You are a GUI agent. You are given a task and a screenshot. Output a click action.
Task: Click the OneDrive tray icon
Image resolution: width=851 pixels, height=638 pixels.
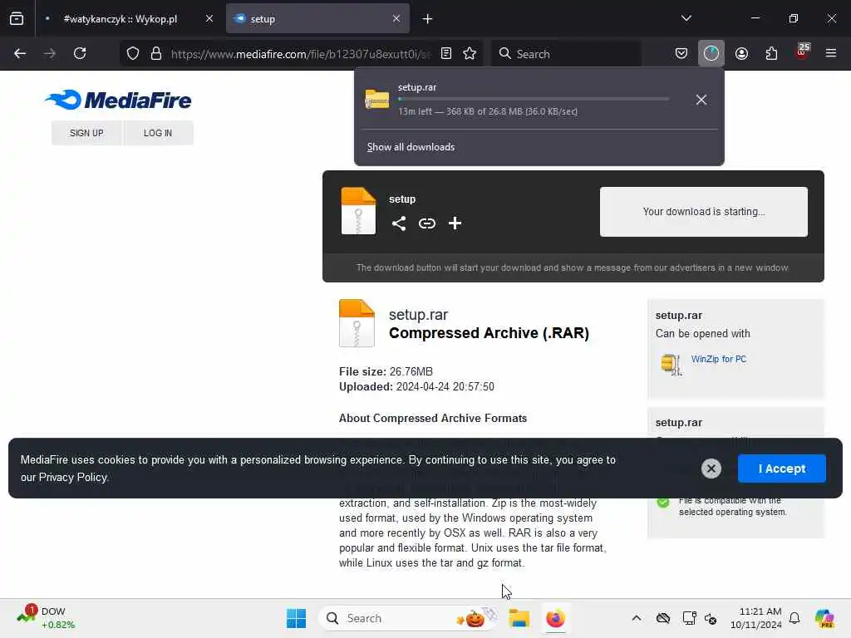click(662, 618)
